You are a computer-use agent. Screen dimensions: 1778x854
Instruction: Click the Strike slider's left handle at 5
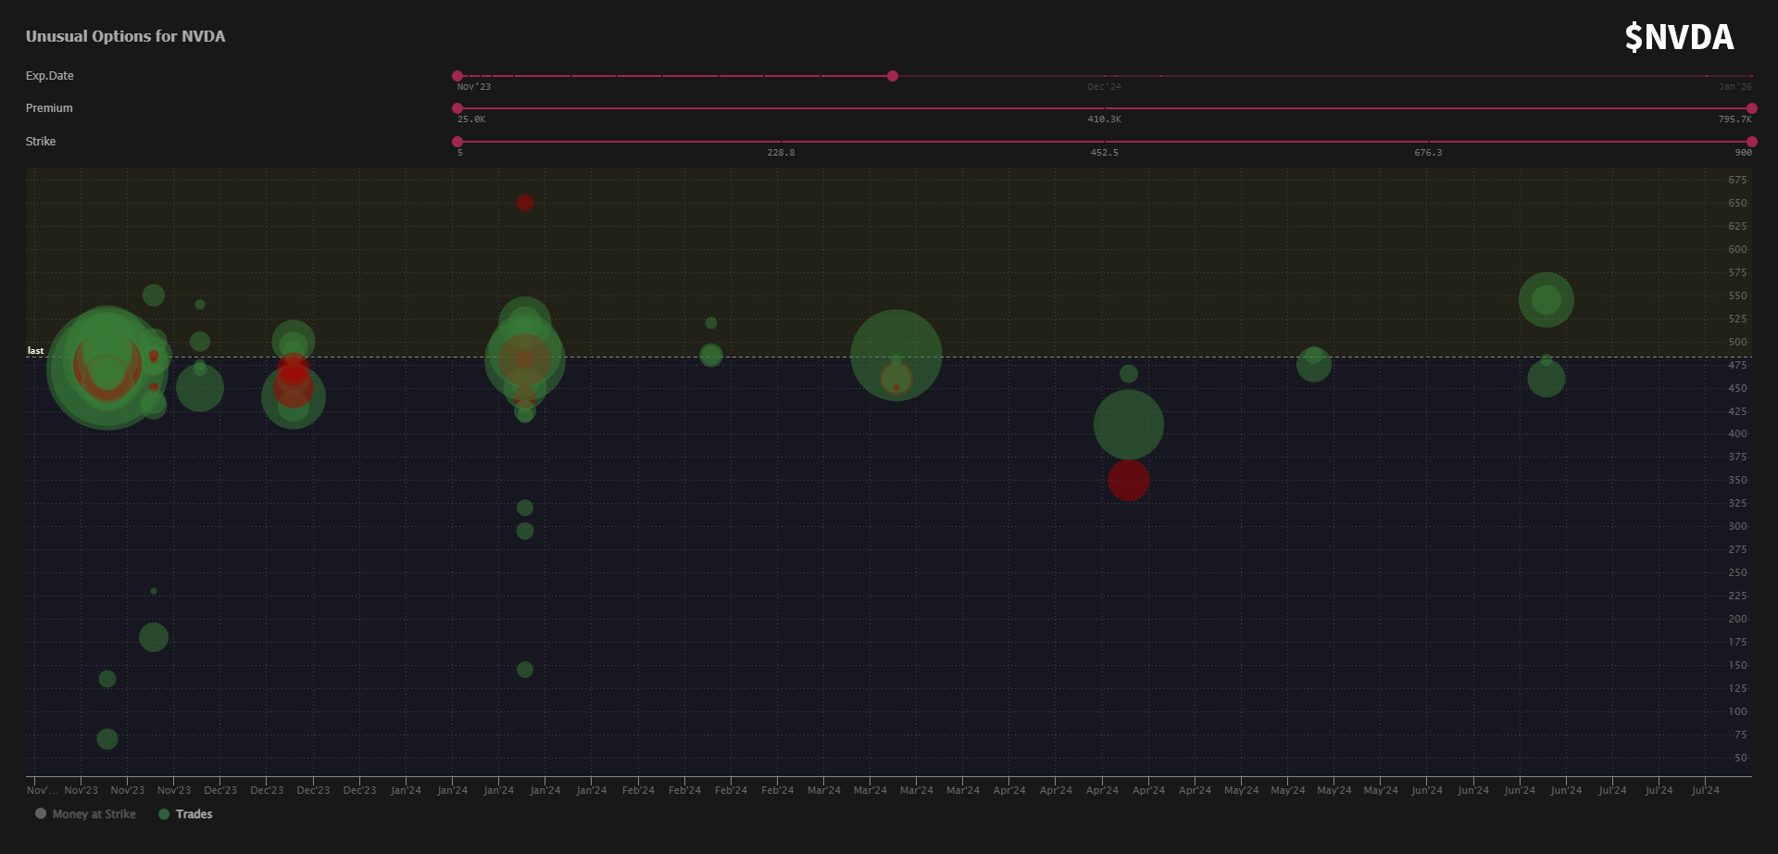457,142
